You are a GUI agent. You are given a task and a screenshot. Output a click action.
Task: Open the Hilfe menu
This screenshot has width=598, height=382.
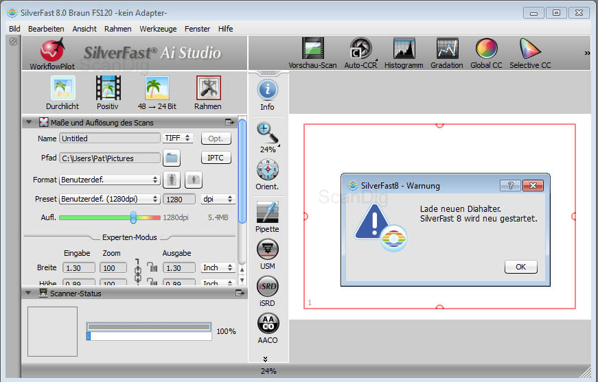(x=225, y=29)
